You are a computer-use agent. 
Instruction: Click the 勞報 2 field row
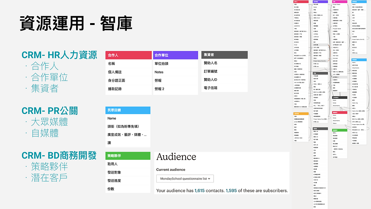tap(175, 89)
